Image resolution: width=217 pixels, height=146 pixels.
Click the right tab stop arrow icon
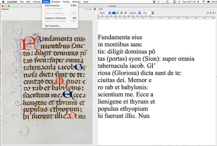click(213, 13)
